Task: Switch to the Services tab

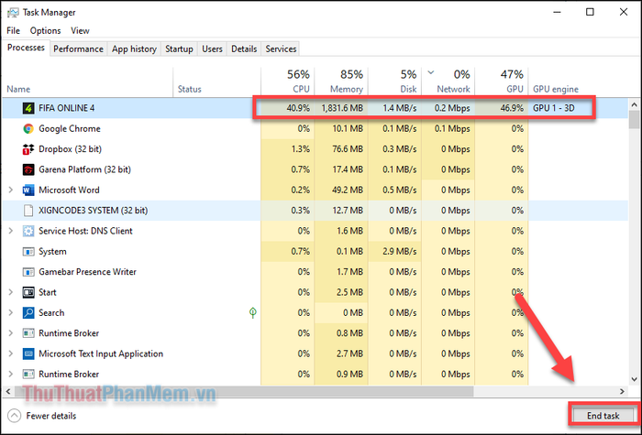Action: pos(281,49)
